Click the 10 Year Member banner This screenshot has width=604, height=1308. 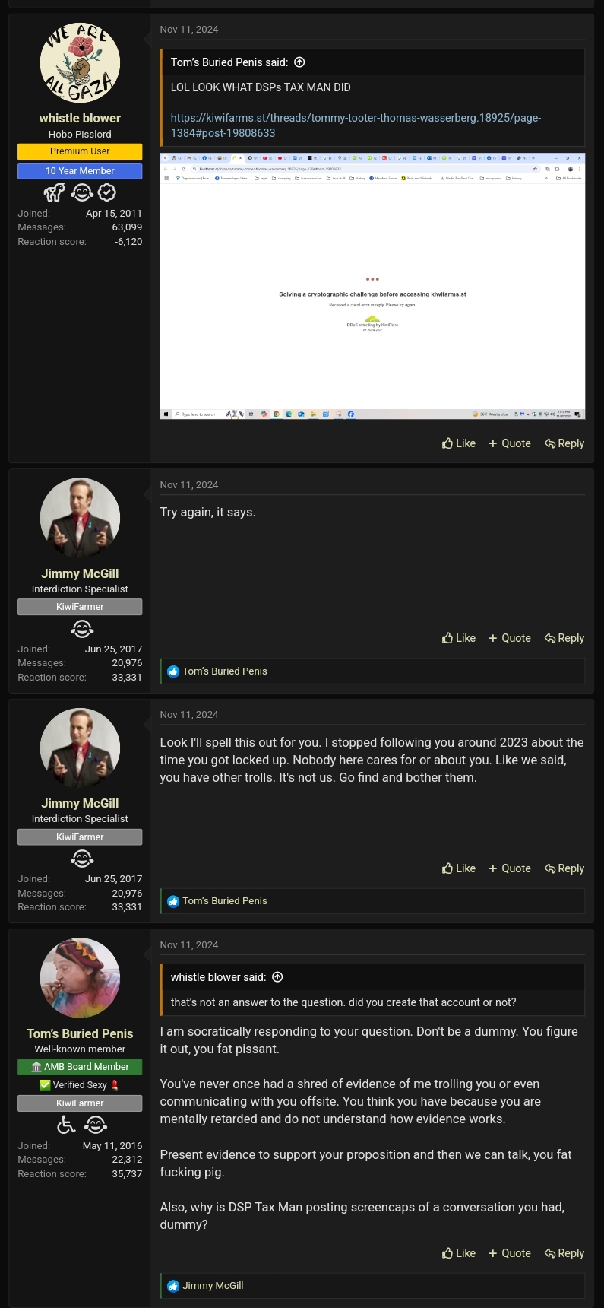(80, 171)
